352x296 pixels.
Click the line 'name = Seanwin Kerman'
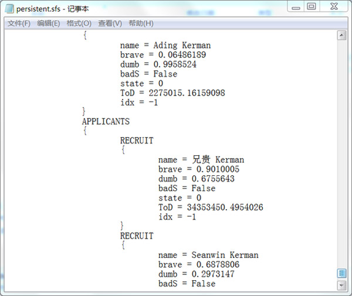208,255
